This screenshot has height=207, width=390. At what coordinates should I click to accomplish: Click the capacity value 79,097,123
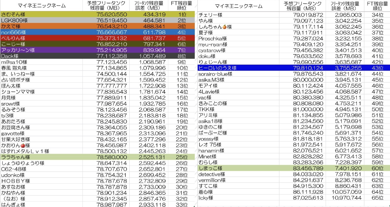tap(308, 21)
